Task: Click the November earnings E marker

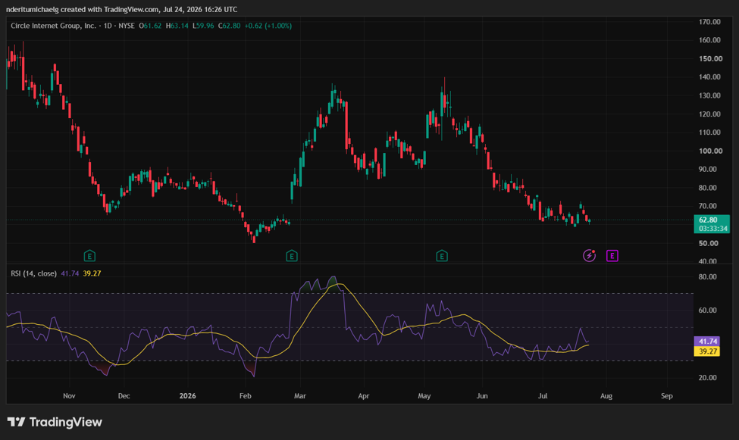Action: point(89,256)
